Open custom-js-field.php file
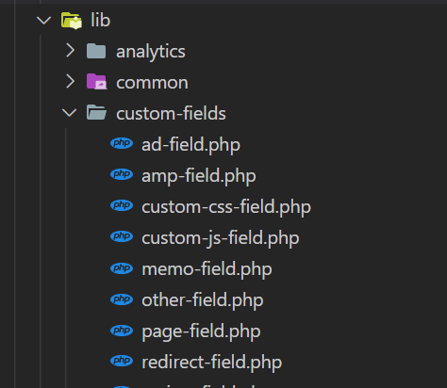447x388 pixels. click(x=221, y=238)
